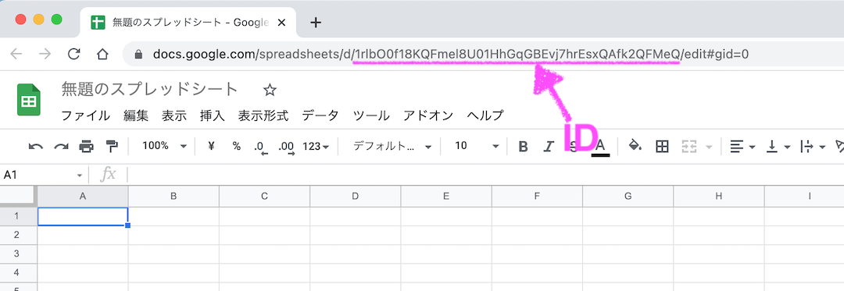
Task: Open the 表示 menu
Action: pyautogui.click(x=173, y=115)
